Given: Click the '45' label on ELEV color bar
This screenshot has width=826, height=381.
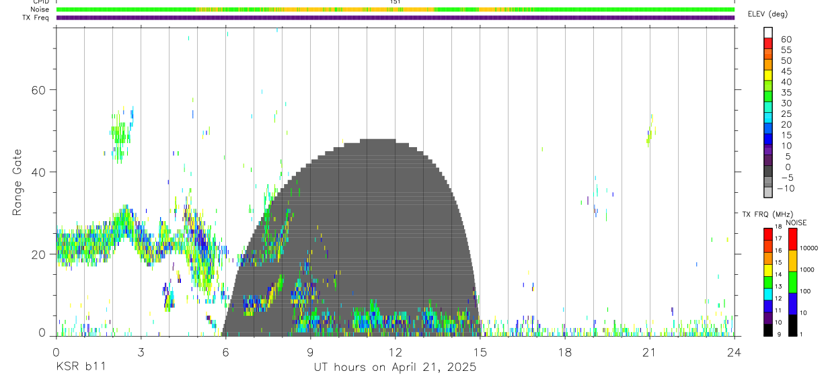Looking at the screenshot, I should pyautogui.click(x=786, y=71).
